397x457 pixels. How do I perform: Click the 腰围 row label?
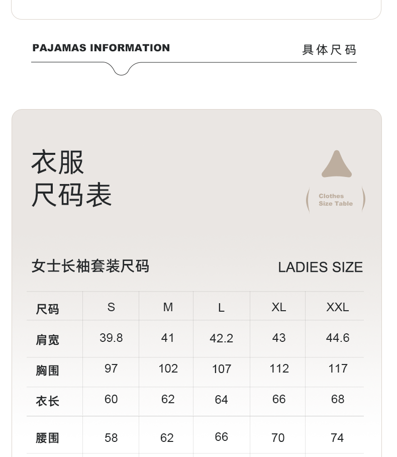click(x=47, y=438)
